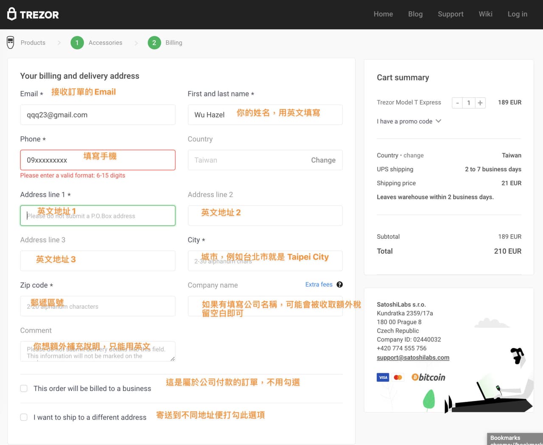Image resolution: width=543 pixels, height=445 pixels.
Task: Click the '+420 774 555 756' phone number
Action: click(x=402, y=348)
